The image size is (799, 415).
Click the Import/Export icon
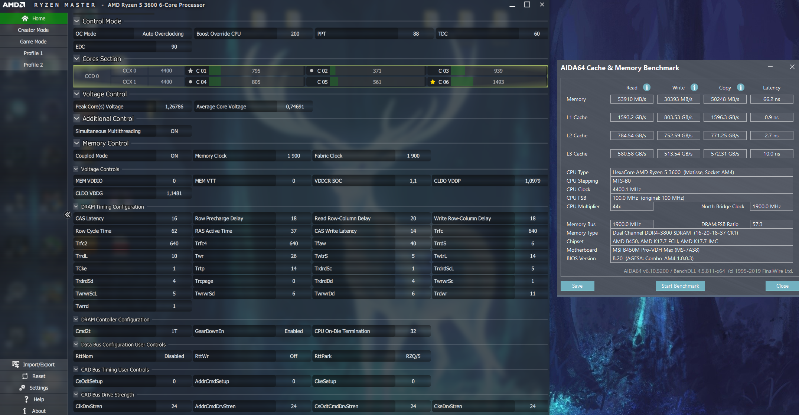coord(16,364)
